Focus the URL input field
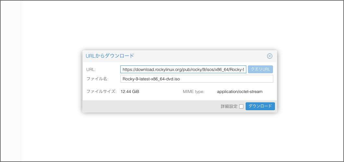Screen dimensions: 344x162 click(x=183, y=69)
